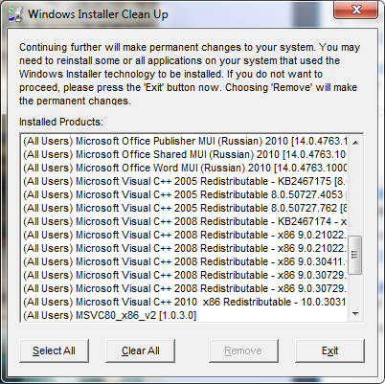Select Visual C++ 2008 Redistributable x86 9.0.30411
Screen dimensions: 385x384
coord(185,261)
